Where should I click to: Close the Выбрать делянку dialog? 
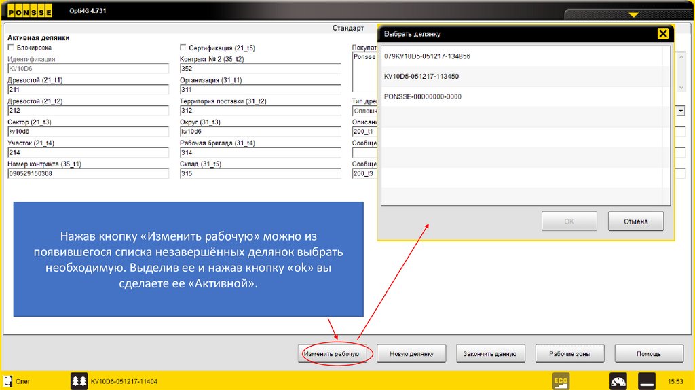pyautogui.click(x=662, y=34)
